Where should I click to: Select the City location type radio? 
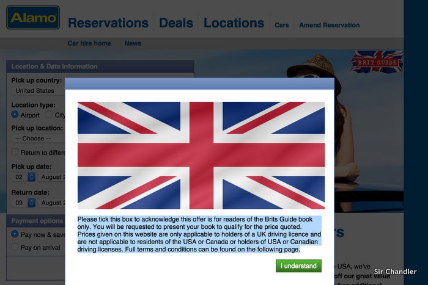click(x=49, y=115)
